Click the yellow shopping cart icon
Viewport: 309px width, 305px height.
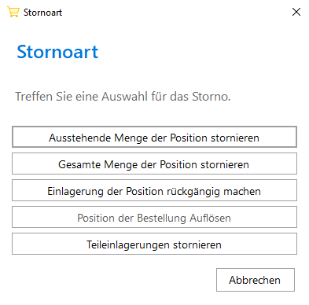coord(13,12)
